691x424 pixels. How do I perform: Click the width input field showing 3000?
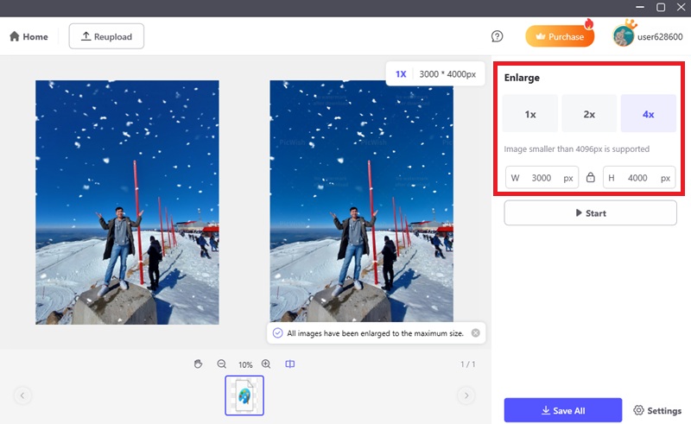[x=542, y=178]
